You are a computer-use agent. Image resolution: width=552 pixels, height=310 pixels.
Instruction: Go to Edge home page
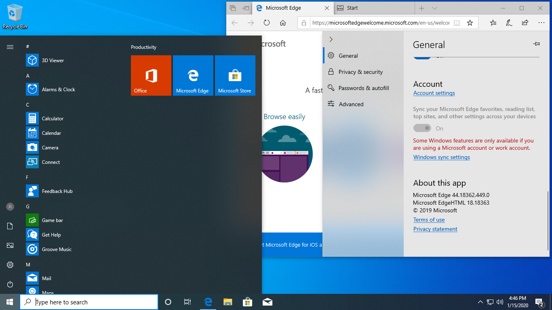[283, 23]
